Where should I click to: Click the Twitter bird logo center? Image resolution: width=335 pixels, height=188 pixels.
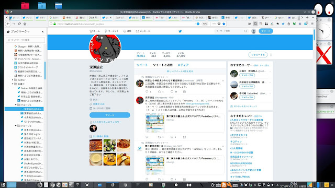click(180, 31)
